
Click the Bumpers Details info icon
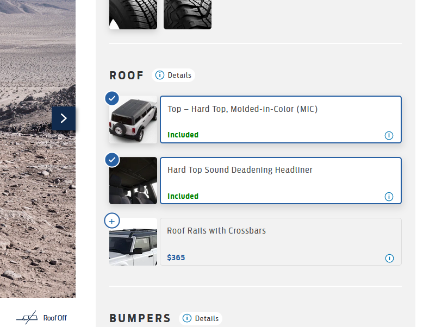click(187, 318)
